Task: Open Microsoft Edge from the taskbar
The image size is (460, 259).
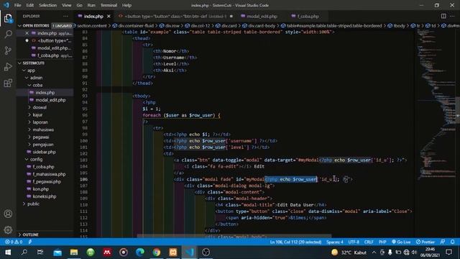Action: (x=140, y=253)
